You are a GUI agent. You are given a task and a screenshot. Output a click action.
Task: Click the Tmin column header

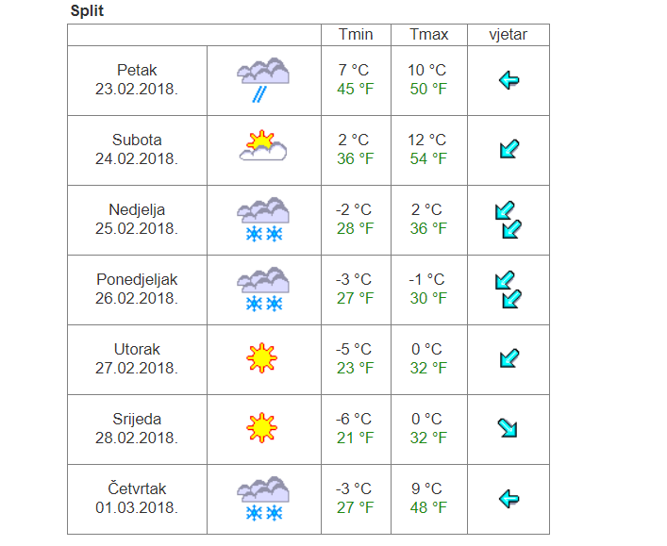tap(356, 35)
